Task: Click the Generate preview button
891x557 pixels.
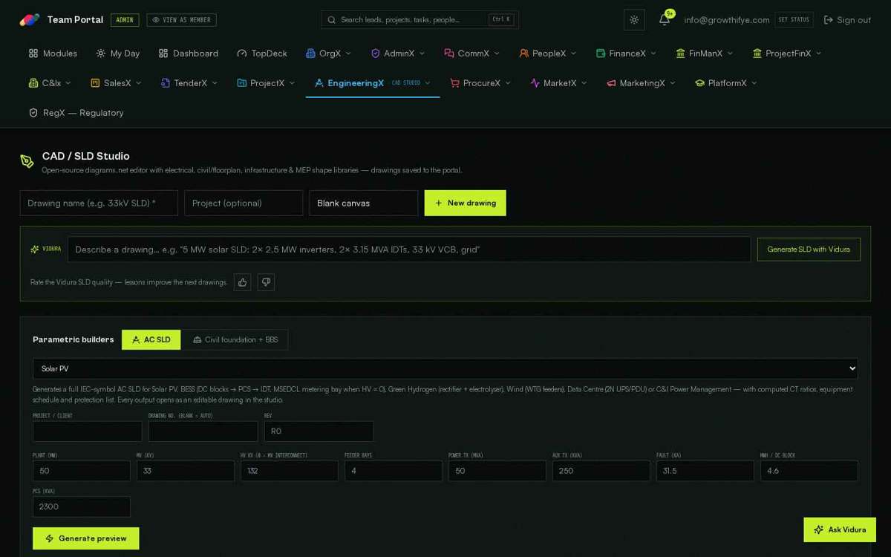Action: (x=86, y=538)
